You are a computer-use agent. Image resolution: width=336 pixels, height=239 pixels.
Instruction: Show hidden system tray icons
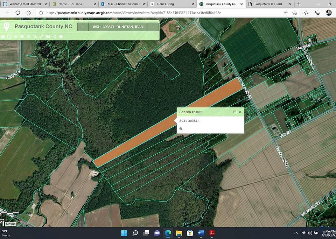(296, 233)
